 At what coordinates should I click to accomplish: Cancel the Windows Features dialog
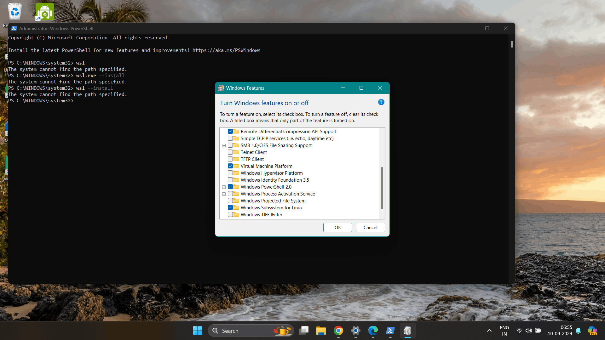pyautogui.click(x=370, y=227)
